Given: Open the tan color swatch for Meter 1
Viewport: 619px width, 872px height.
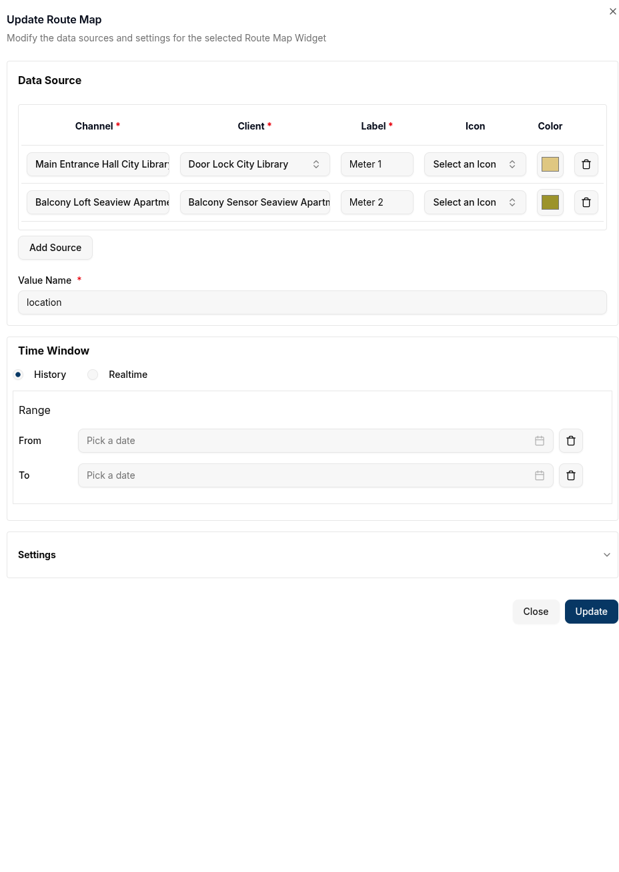Looking at the screenshot, I should click(550, 164).
